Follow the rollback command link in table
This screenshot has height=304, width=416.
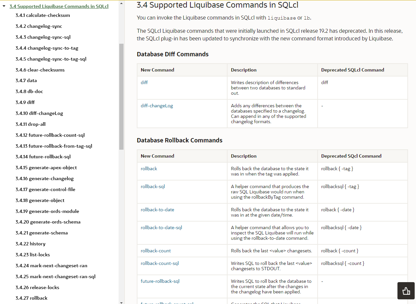pyautogui.click(x=149, y=169)
